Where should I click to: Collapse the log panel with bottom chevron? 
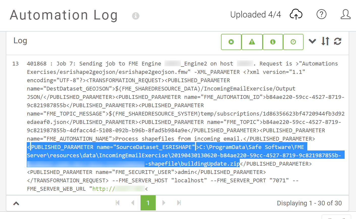[x=16, y=203]
